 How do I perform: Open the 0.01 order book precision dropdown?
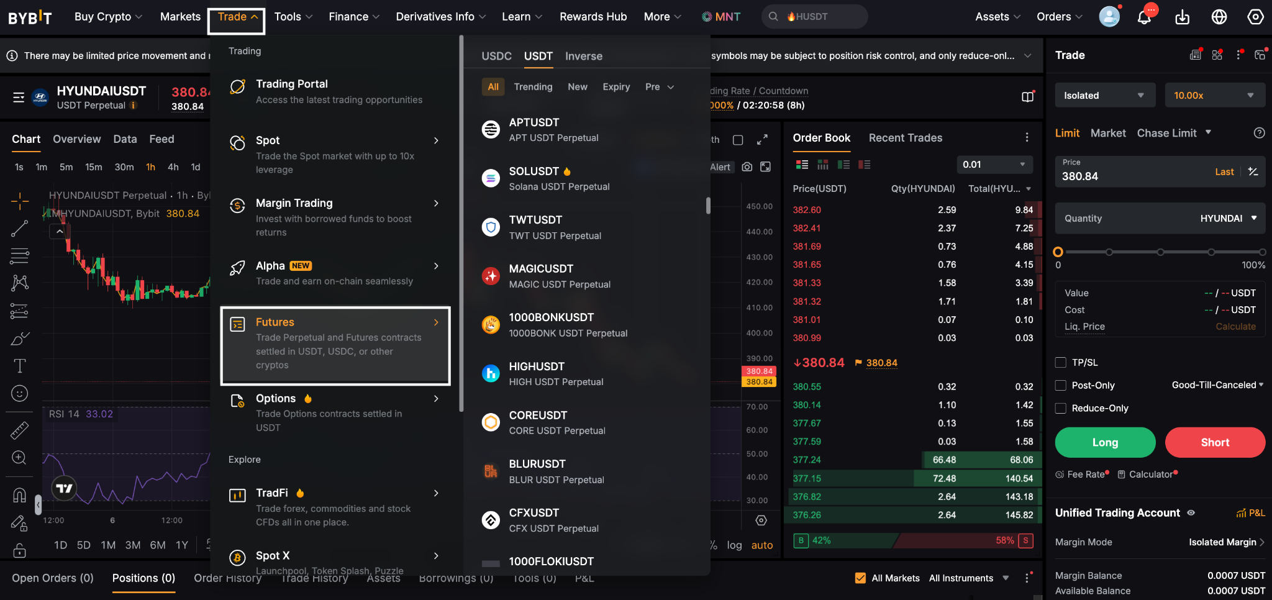click(x=994, y=165)
